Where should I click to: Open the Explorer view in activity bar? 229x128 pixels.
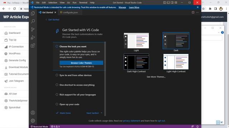[33, 14]
